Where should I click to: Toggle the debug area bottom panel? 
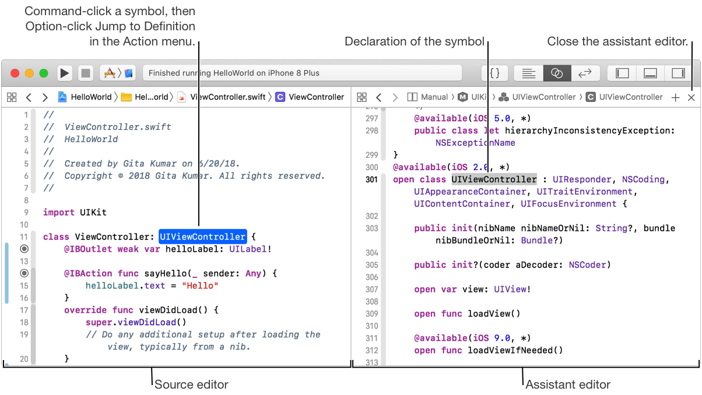650,73
